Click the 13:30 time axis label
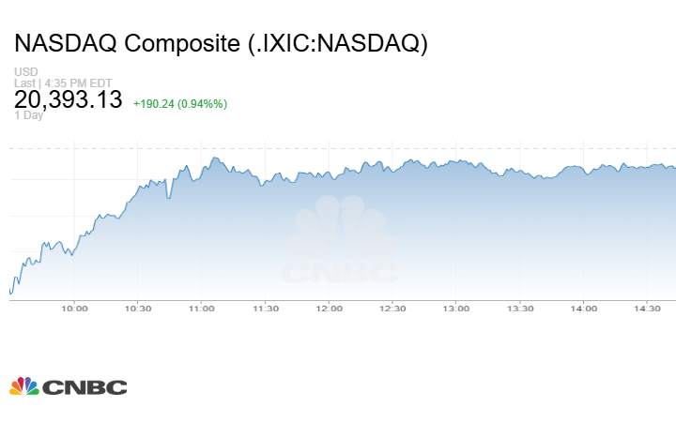This screenshot has width=676, height=422. (520, 308)
